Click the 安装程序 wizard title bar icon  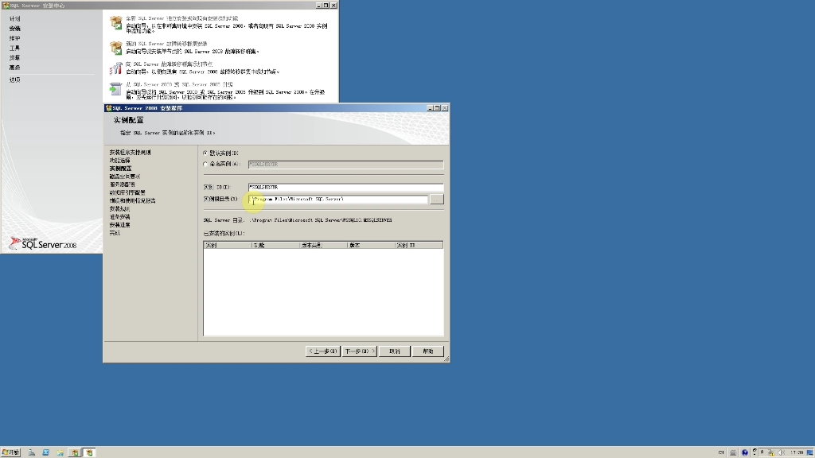tap(107, 107)
